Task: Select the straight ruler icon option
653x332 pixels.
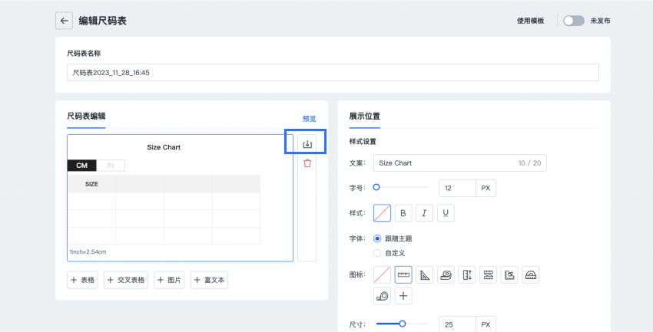Action: click(403, 274)
